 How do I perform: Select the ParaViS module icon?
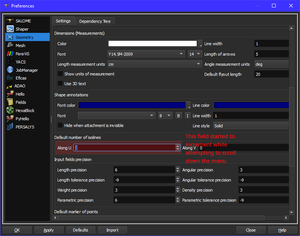pyautogui.click(x=10, y=54)
